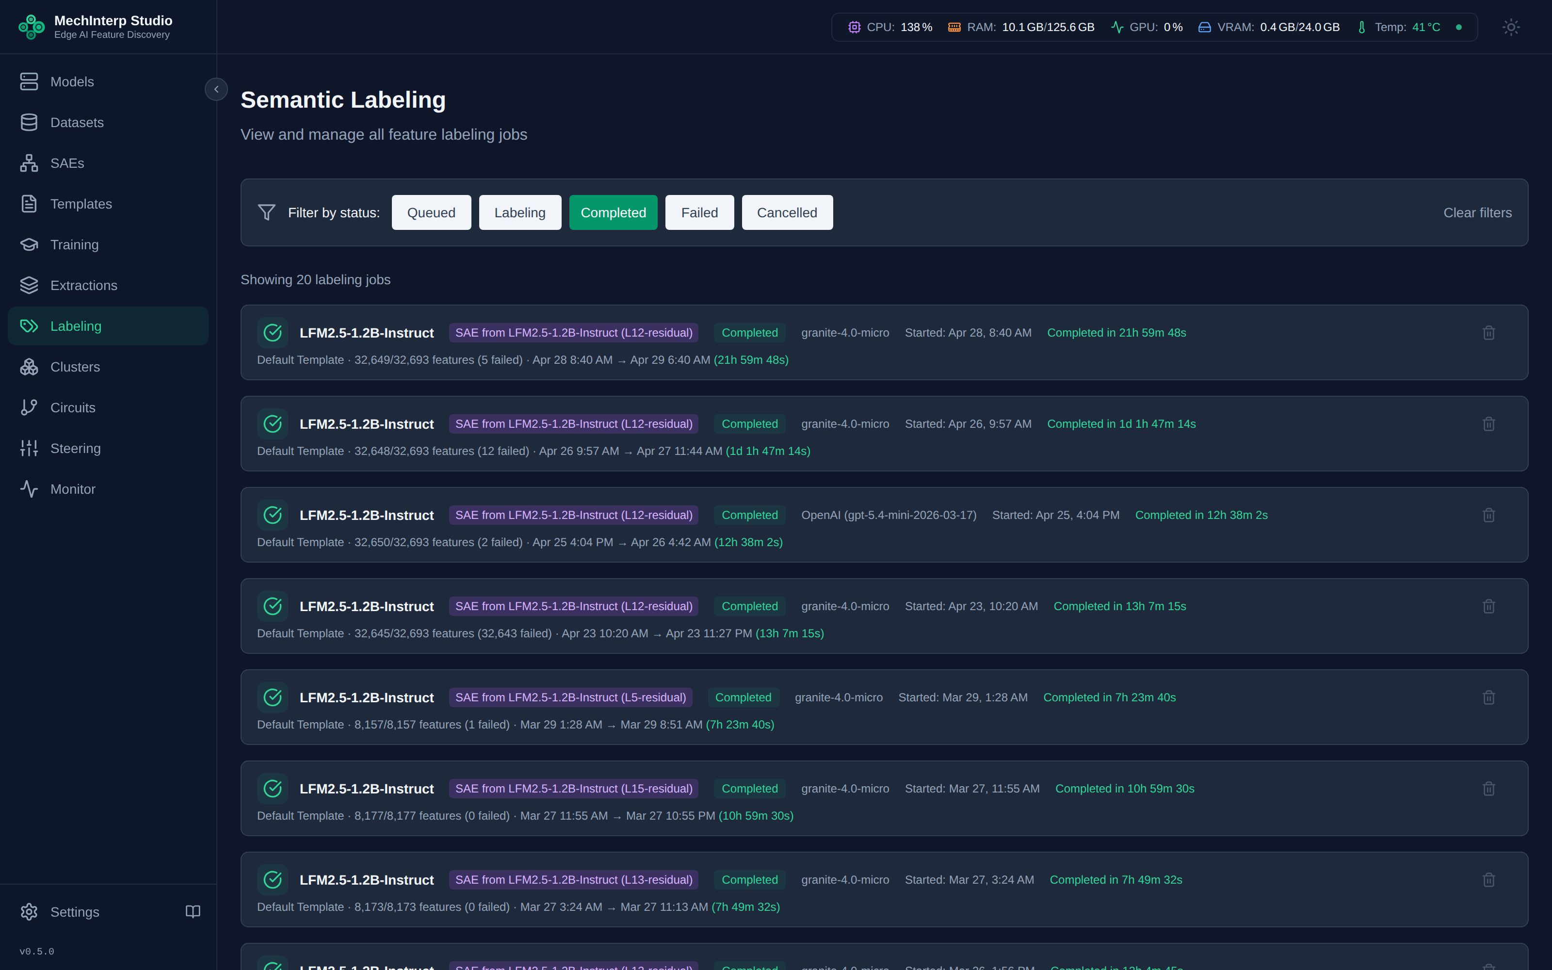1552x970 pixels.
Task: Click Completed badge of the gpt-5.4-mini job
Action: point(749,515)
